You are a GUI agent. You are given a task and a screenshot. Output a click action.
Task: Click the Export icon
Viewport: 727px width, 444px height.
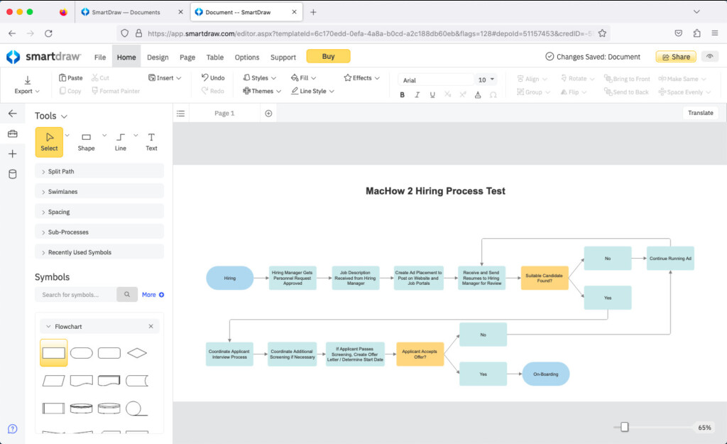[28, 80]
